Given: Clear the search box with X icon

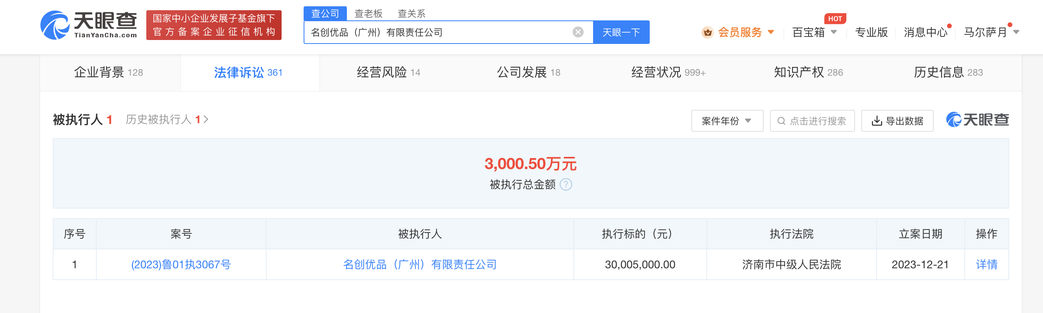Looking at the screenshot, I should point(578,32).
